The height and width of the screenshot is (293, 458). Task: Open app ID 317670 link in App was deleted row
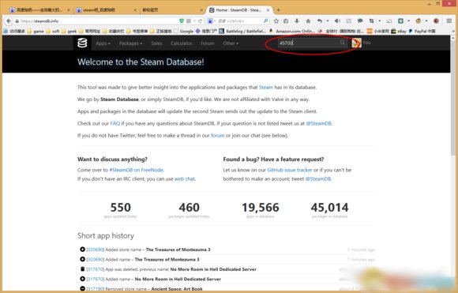pos(96,269)
